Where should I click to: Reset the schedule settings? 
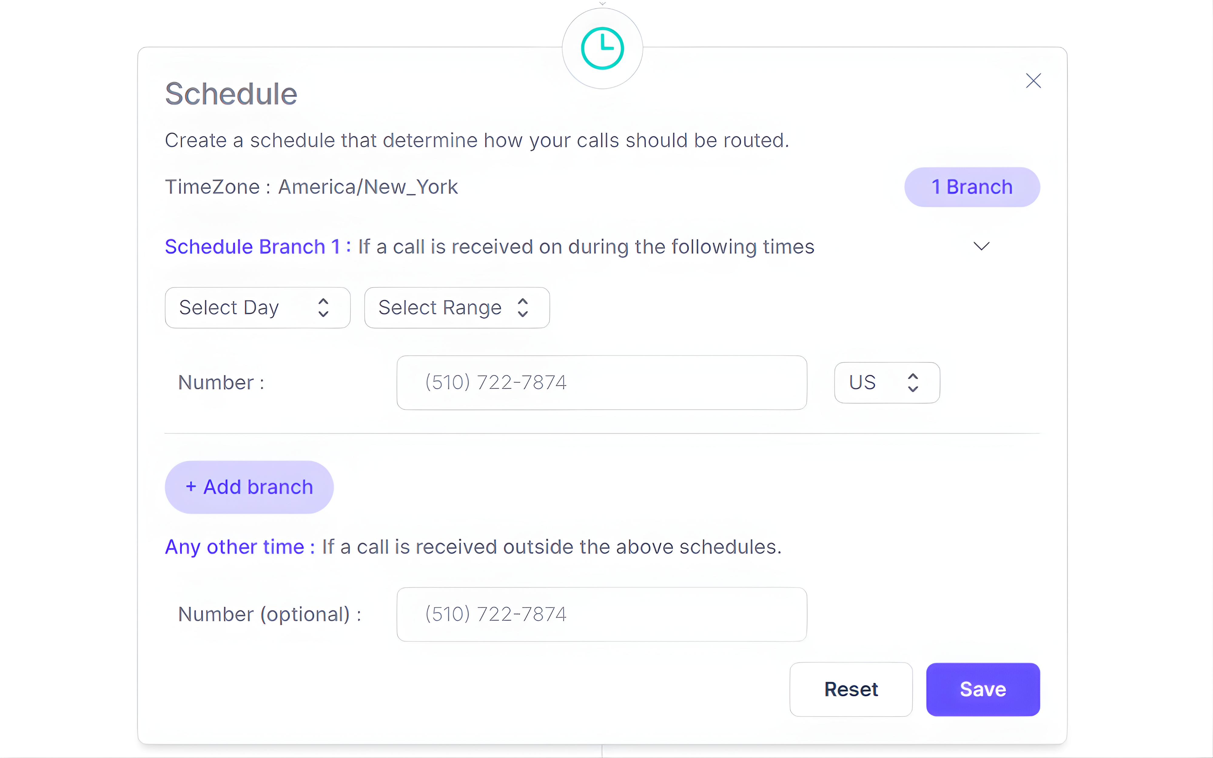point(851,689)
